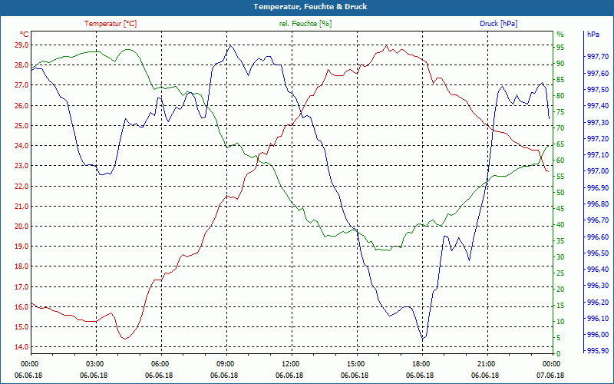Viewport: 614px width, 384px height.
Task: Select the red 'Temperatur [°C]' legend label
Action: pos(111,24)
